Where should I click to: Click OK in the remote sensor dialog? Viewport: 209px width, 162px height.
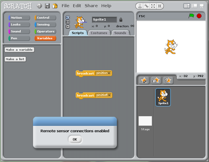[x=75, y=139]
